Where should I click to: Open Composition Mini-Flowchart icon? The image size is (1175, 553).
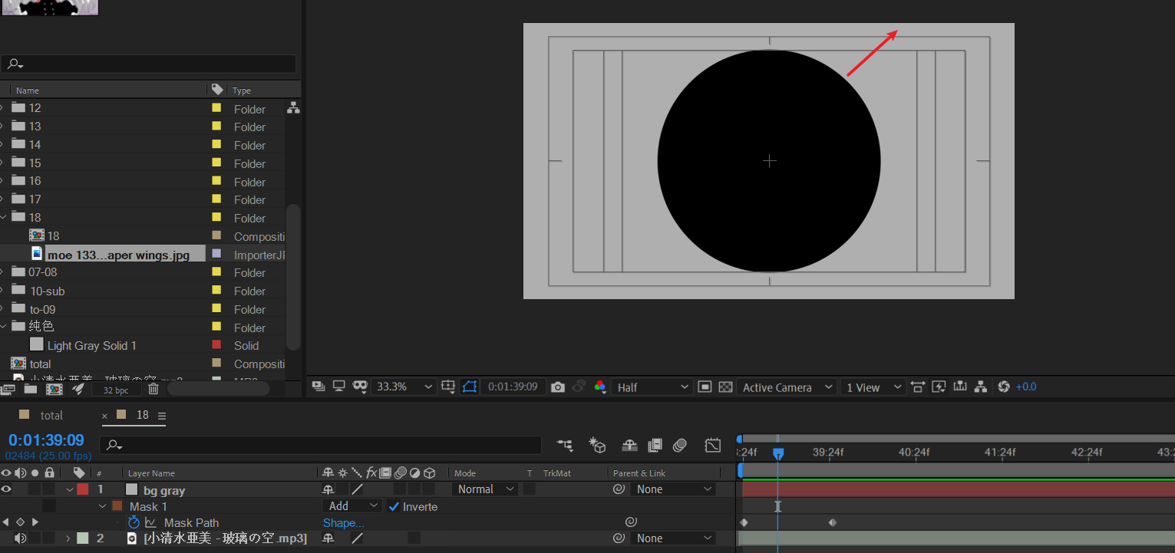(565, 445)
